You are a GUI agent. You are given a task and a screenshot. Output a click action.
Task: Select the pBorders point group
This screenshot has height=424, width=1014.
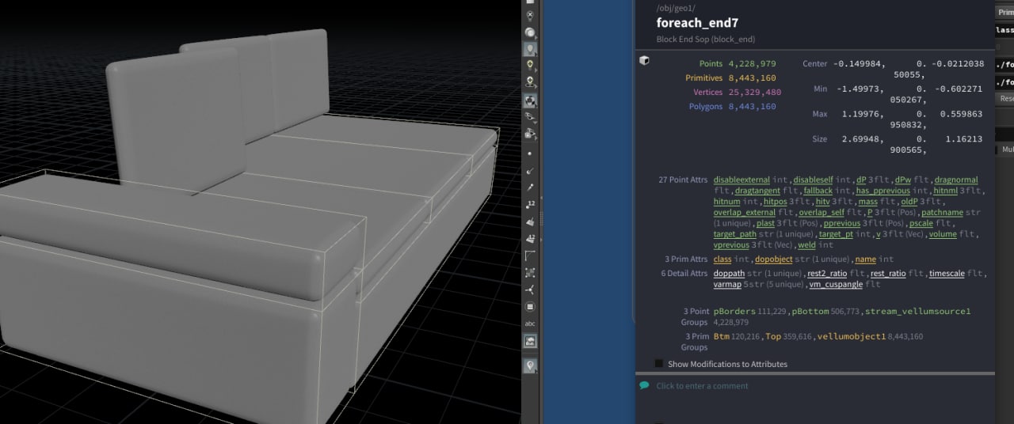tap(734, 312)
